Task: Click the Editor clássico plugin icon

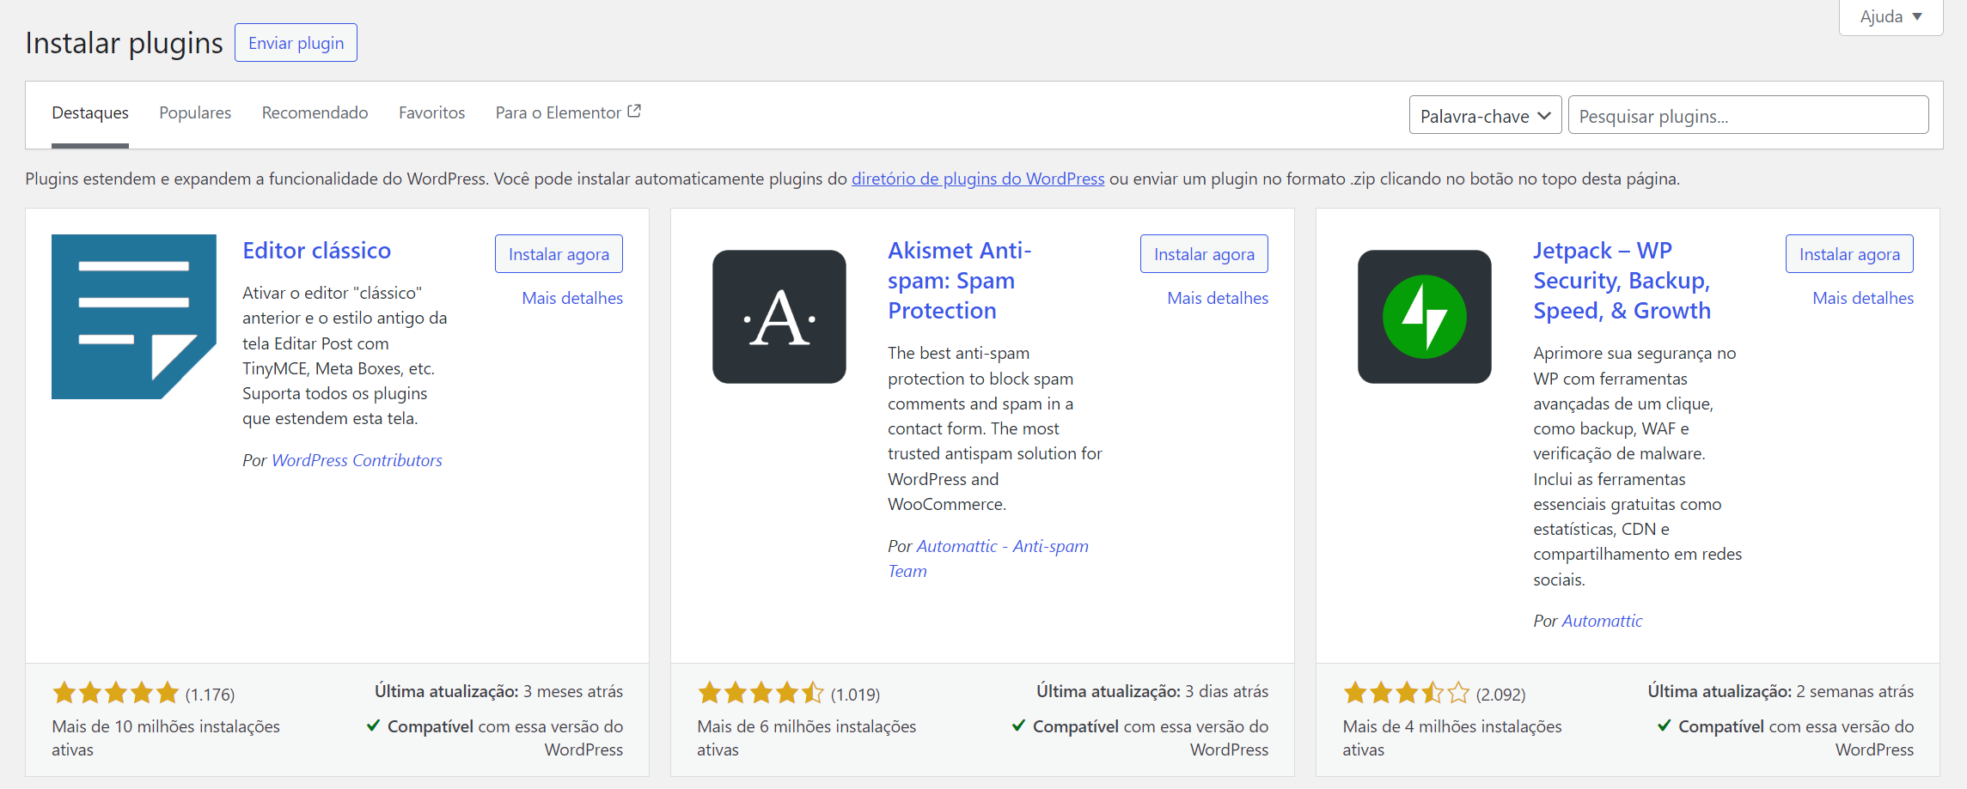Action: coord(134,317)
